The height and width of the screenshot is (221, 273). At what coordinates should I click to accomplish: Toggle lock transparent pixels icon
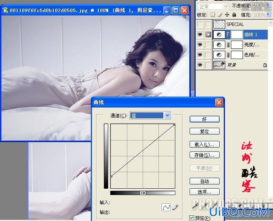pos(213,15)
